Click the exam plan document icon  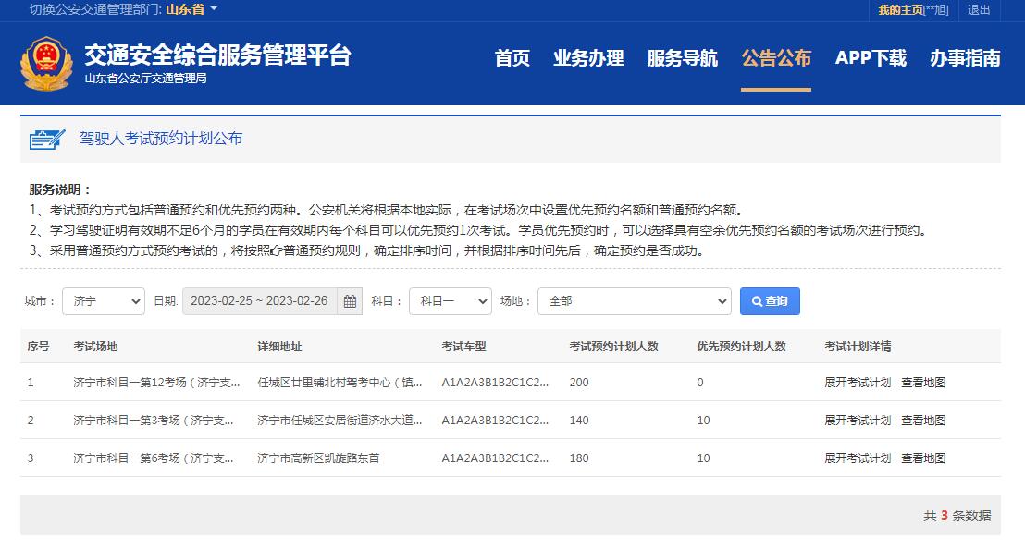46,139
